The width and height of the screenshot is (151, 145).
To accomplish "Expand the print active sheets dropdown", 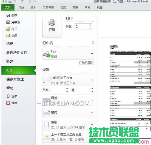I will (x=92, y=80).
